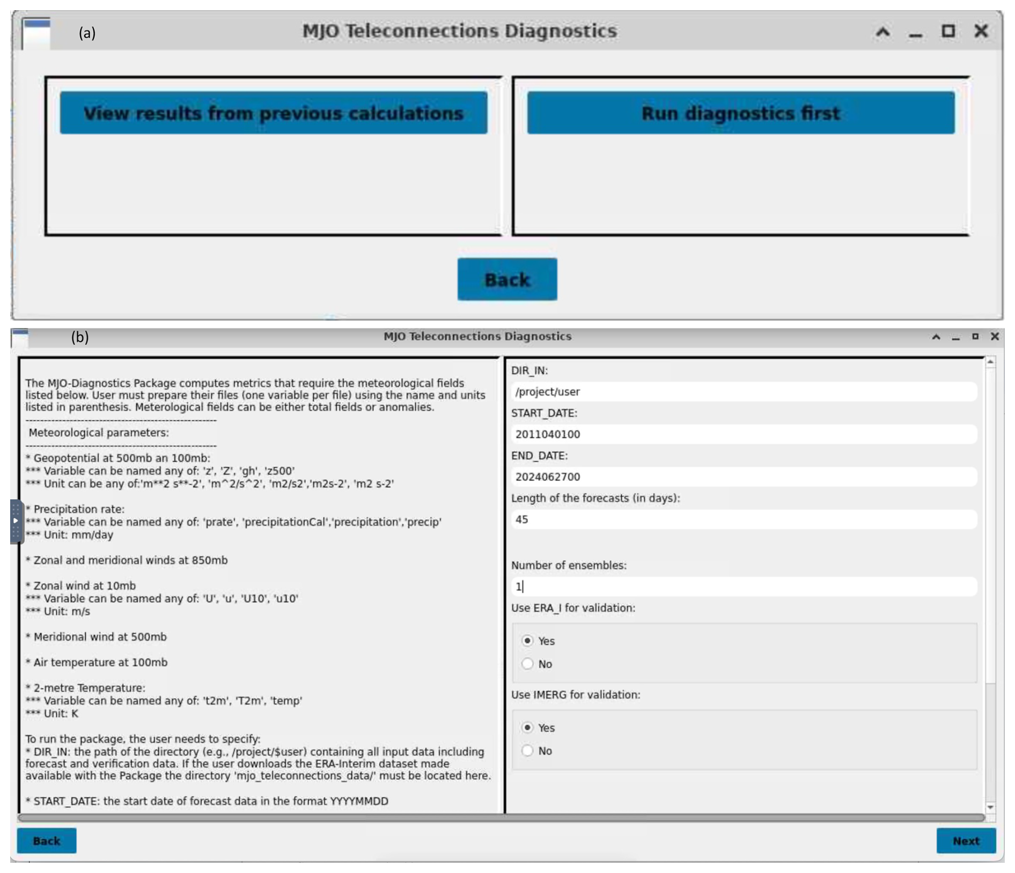Select No for ERA_I validation

coord(527,664)
